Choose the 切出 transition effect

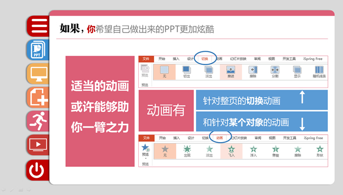(x=186, y=72)
